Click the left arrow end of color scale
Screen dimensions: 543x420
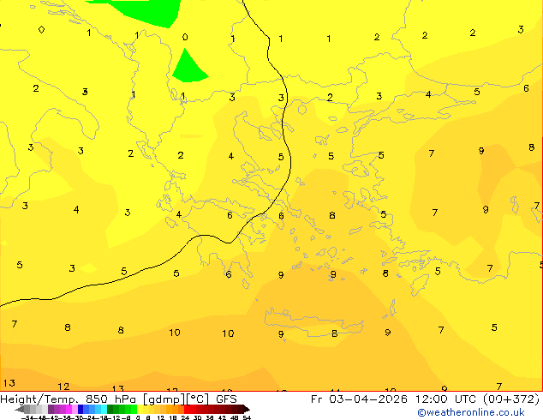coord(20,409)
